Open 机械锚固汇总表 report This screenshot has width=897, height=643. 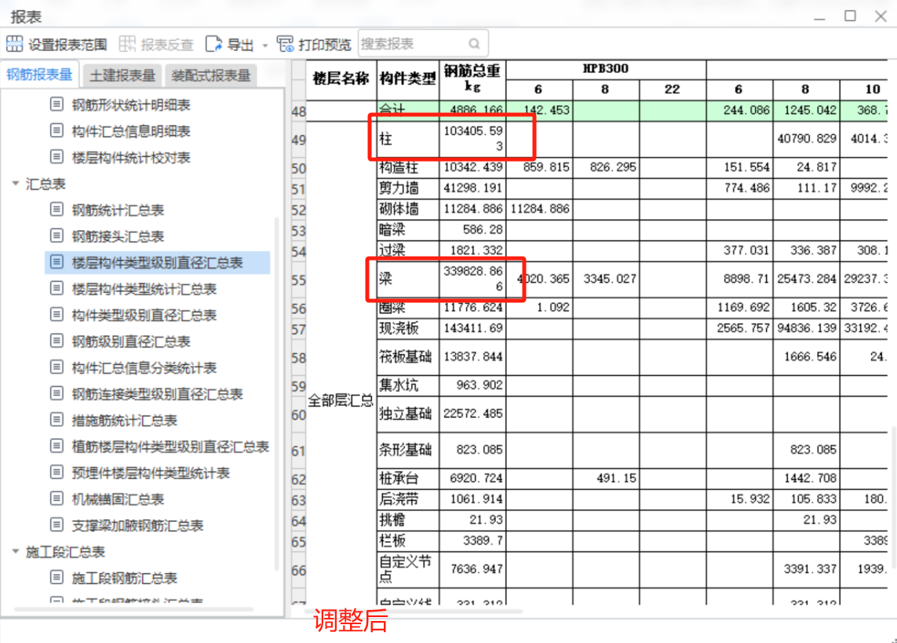118,499
